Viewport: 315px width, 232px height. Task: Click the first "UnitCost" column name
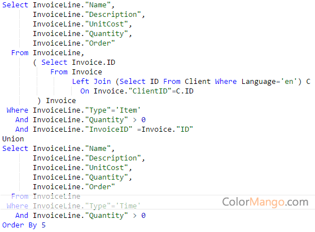click(107, 24)
